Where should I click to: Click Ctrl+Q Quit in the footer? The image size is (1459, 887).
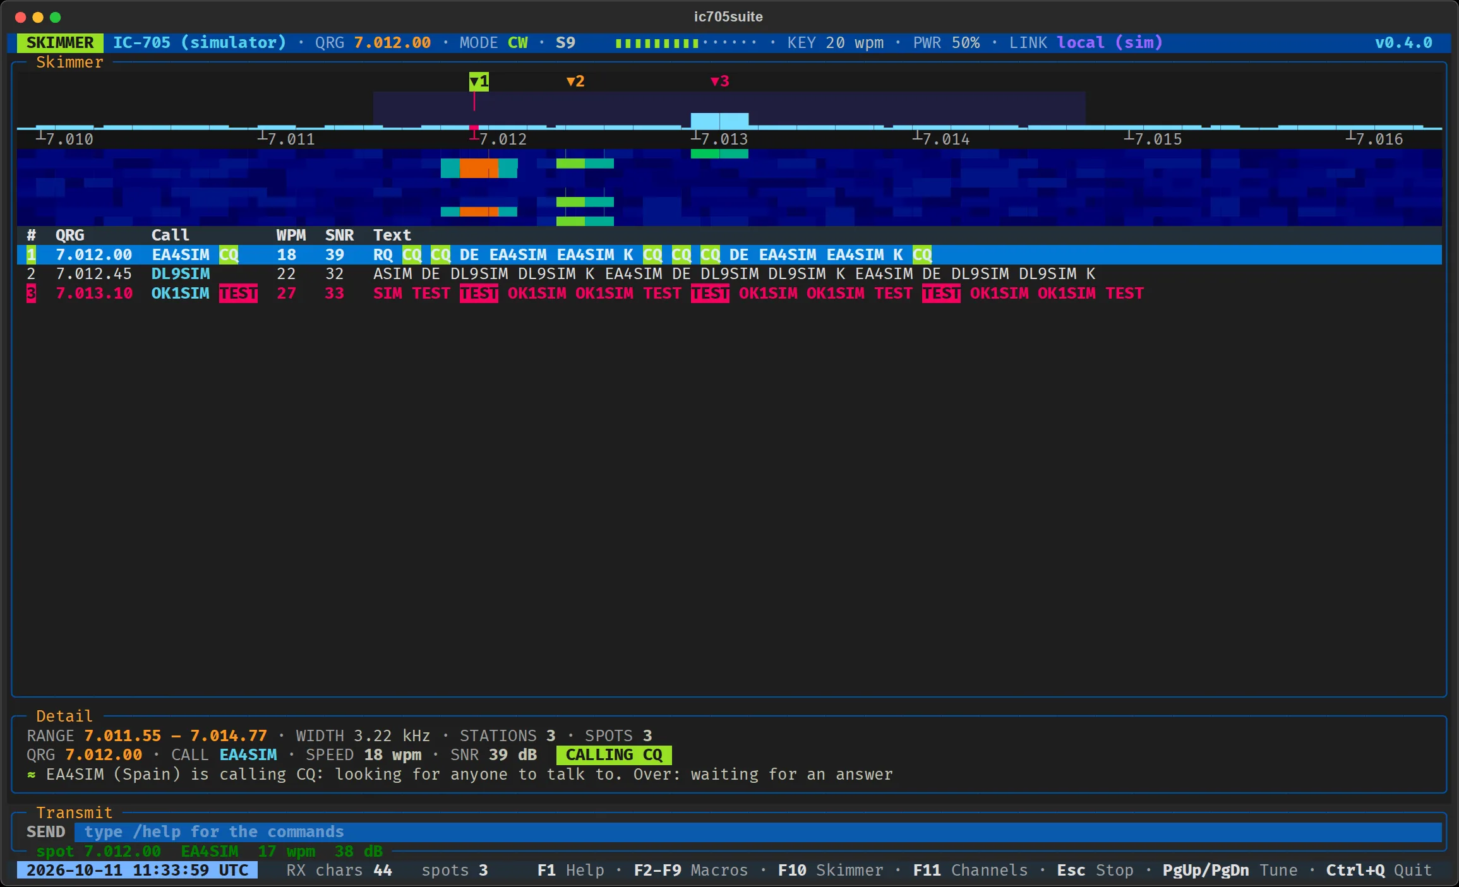coord(1379,870)
